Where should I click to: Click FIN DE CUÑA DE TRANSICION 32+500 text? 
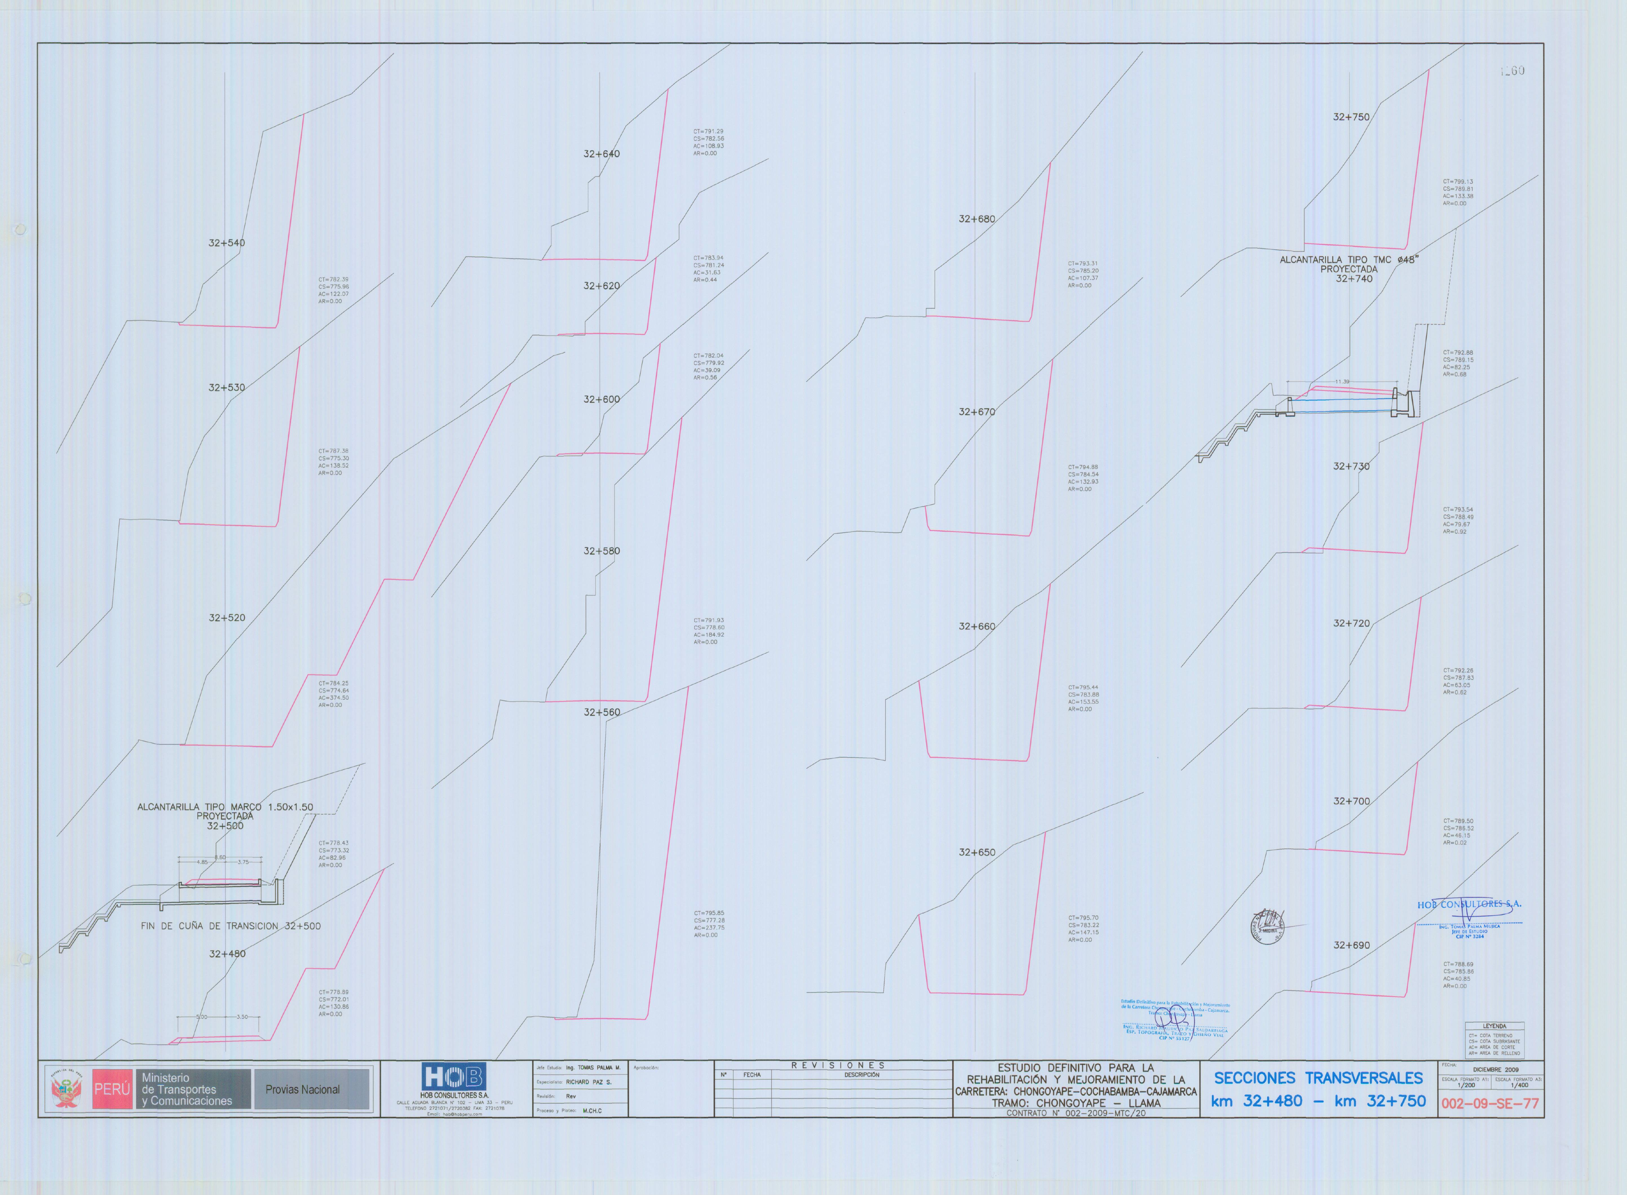(231, 926)
